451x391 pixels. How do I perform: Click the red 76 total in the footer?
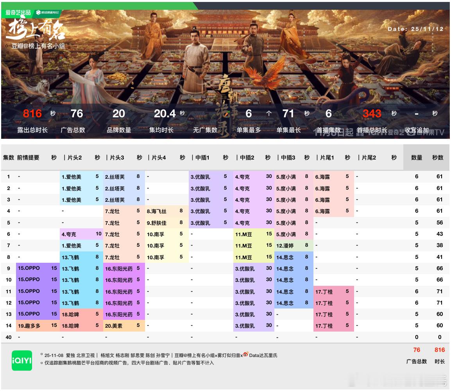(417, 350)
